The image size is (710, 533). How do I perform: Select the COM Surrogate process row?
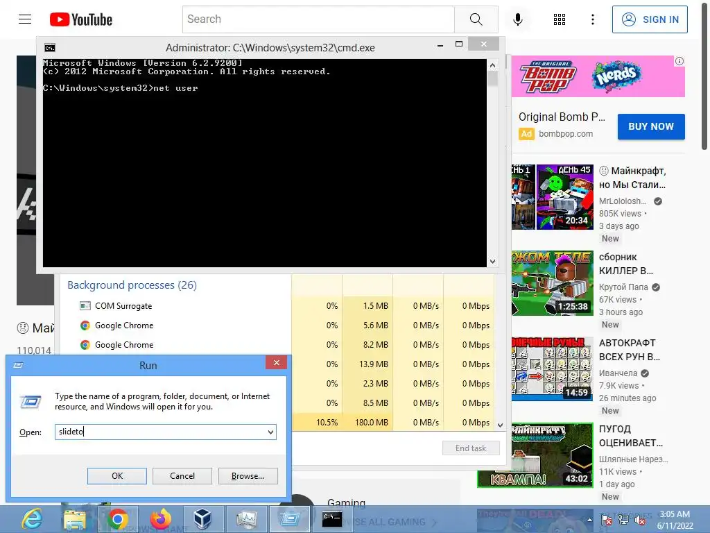click(276, 306)
